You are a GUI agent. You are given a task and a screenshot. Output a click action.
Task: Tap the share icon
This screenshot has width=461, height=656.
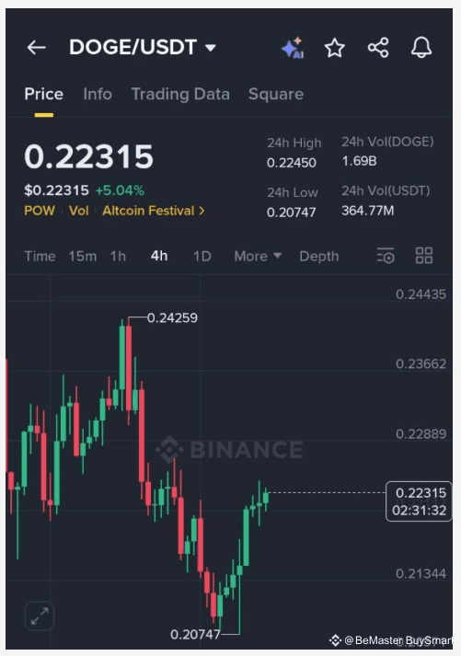click(378, 47)
